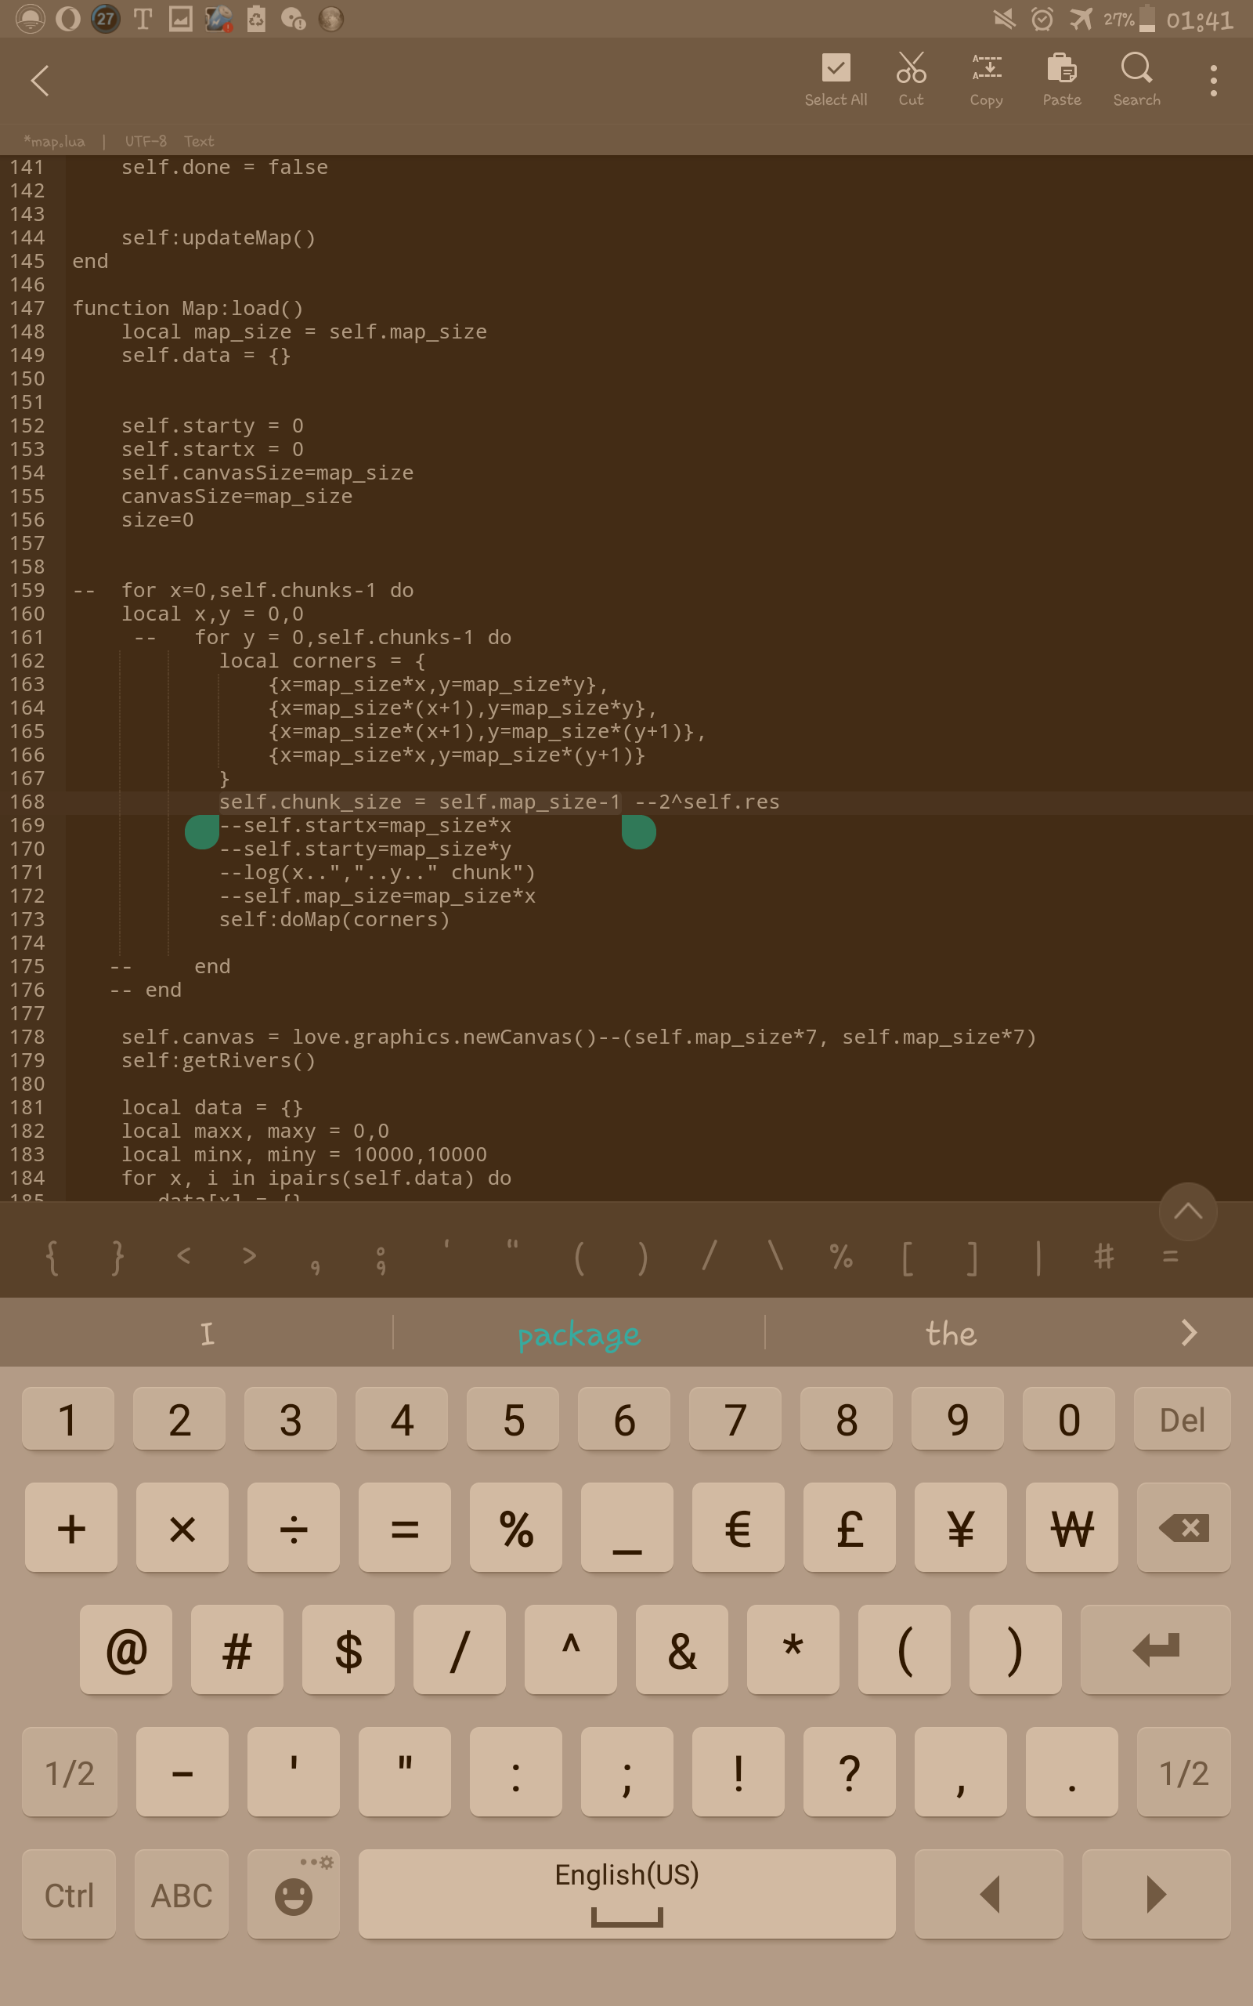
Task: Tap the @ key on the keyboard
Action: [x=126, y=1649]
